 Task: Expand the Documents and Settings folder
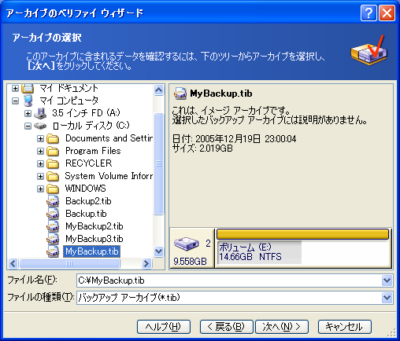pyautogui.click(x=40, y=138)
